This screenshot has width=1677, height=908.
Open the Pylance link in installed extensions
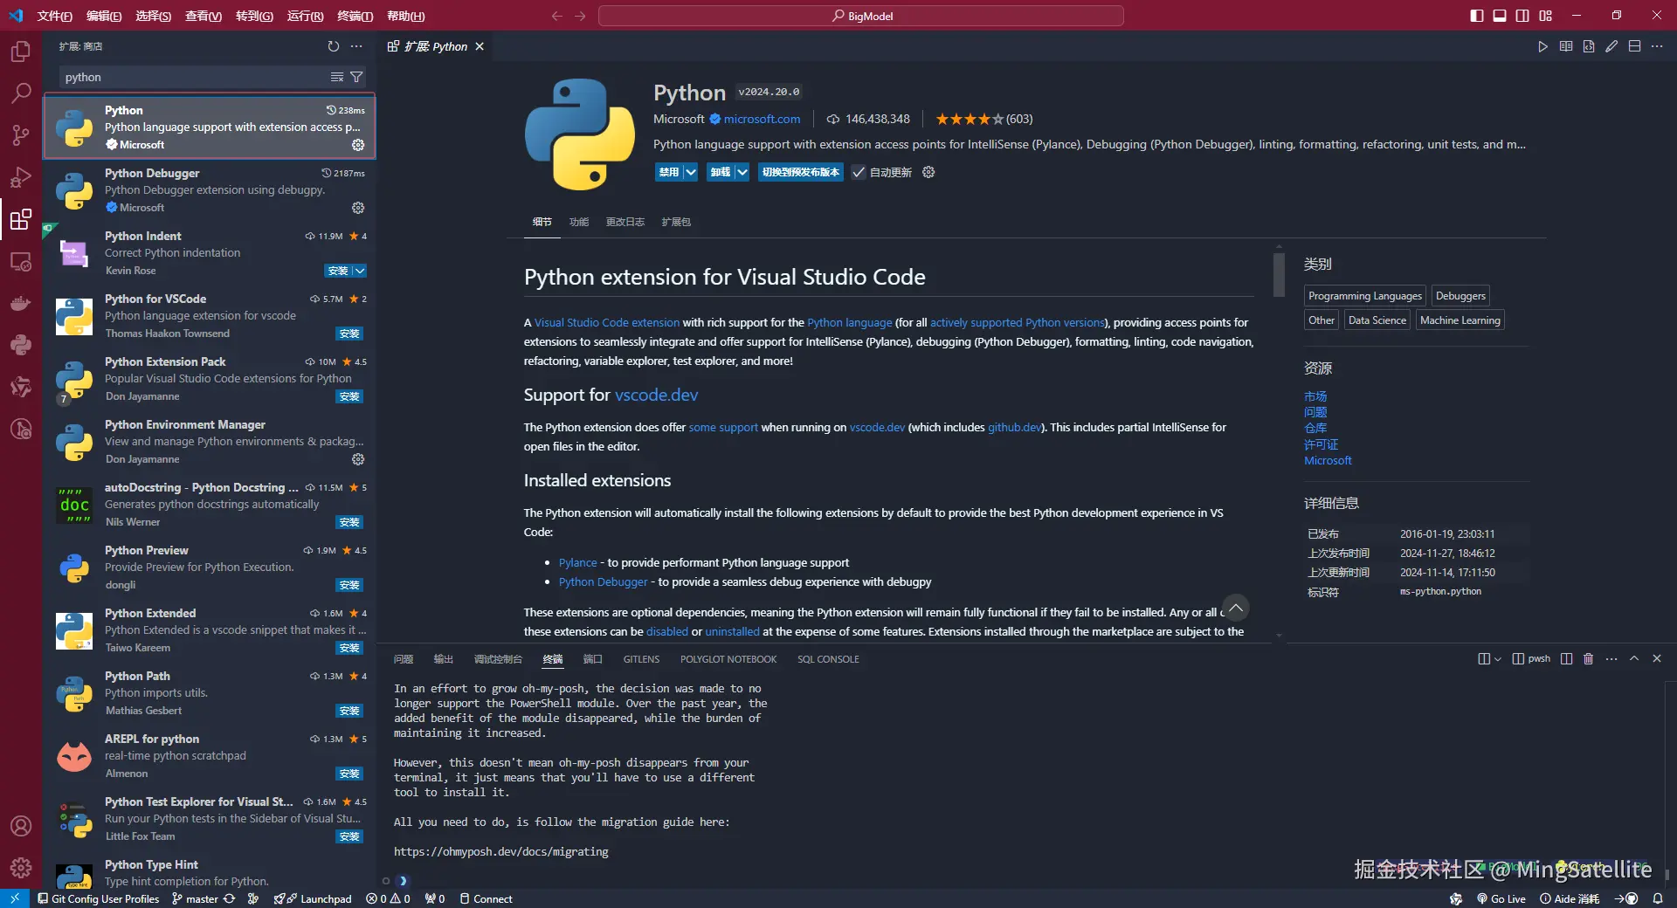pyautogui.click(x=578, y=562)
